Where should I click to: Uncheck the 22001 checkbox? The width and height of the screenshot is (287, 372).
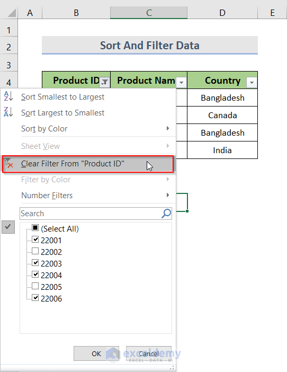click(35, 240)
